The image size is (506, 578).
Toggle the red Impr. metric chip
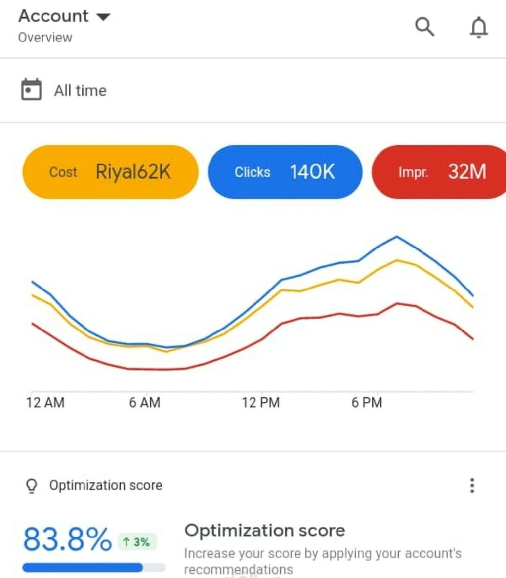440,172
